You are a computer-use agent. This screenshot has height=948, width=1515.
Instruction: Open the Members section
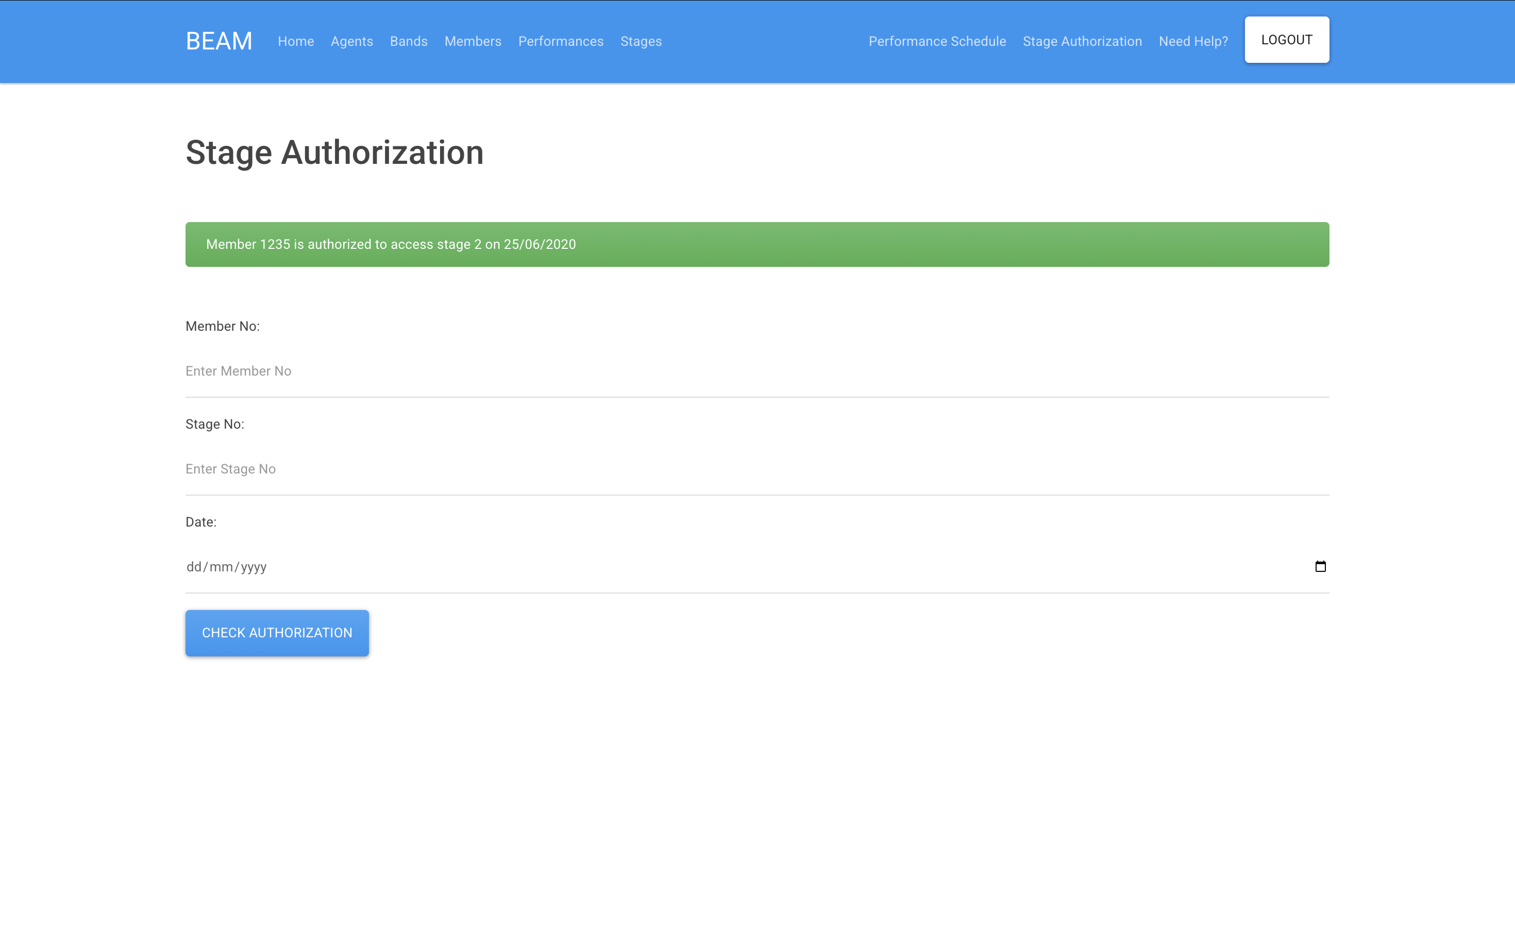tap(472, 41)
